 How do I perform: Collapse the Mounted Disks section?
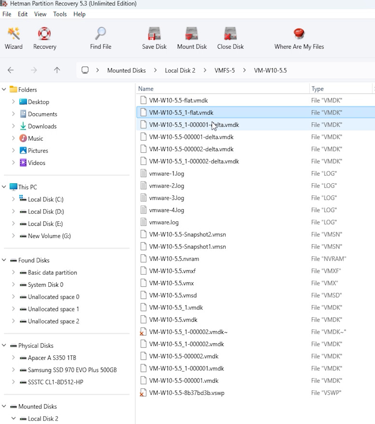point(4,406)
